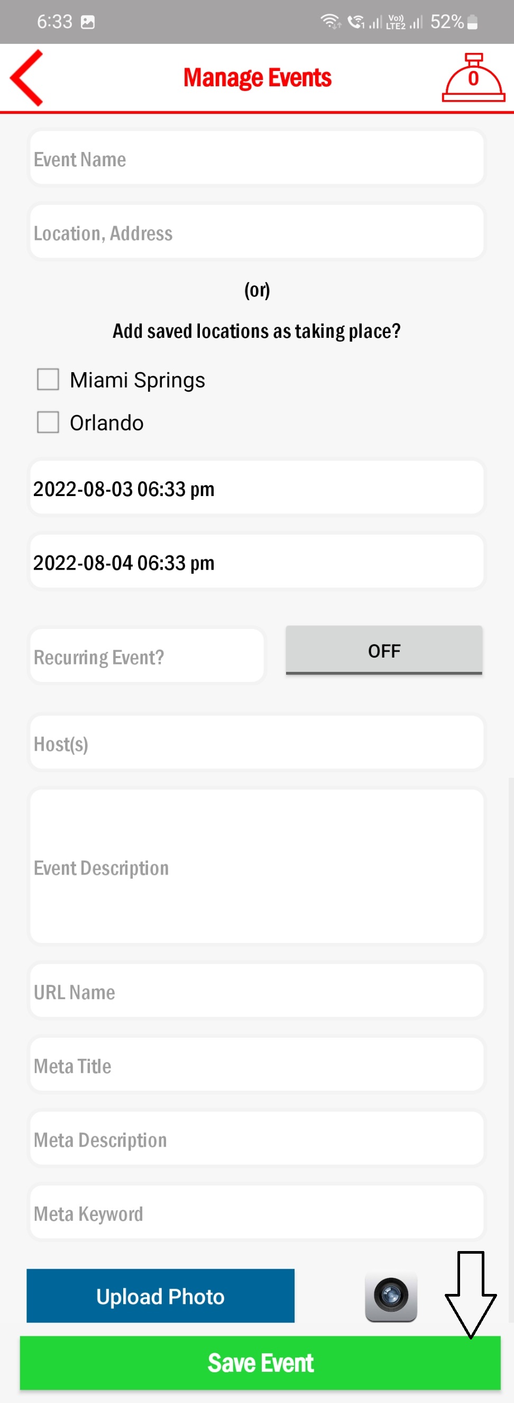Open the bell notification icon
Viewport: 514px width, 1403px height.
473,78
